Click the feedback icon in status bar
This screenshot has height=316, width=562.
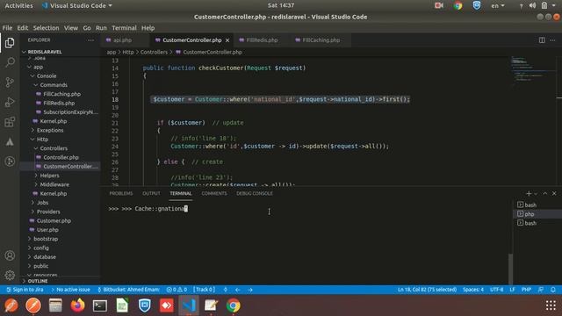[x=541, y=290]
